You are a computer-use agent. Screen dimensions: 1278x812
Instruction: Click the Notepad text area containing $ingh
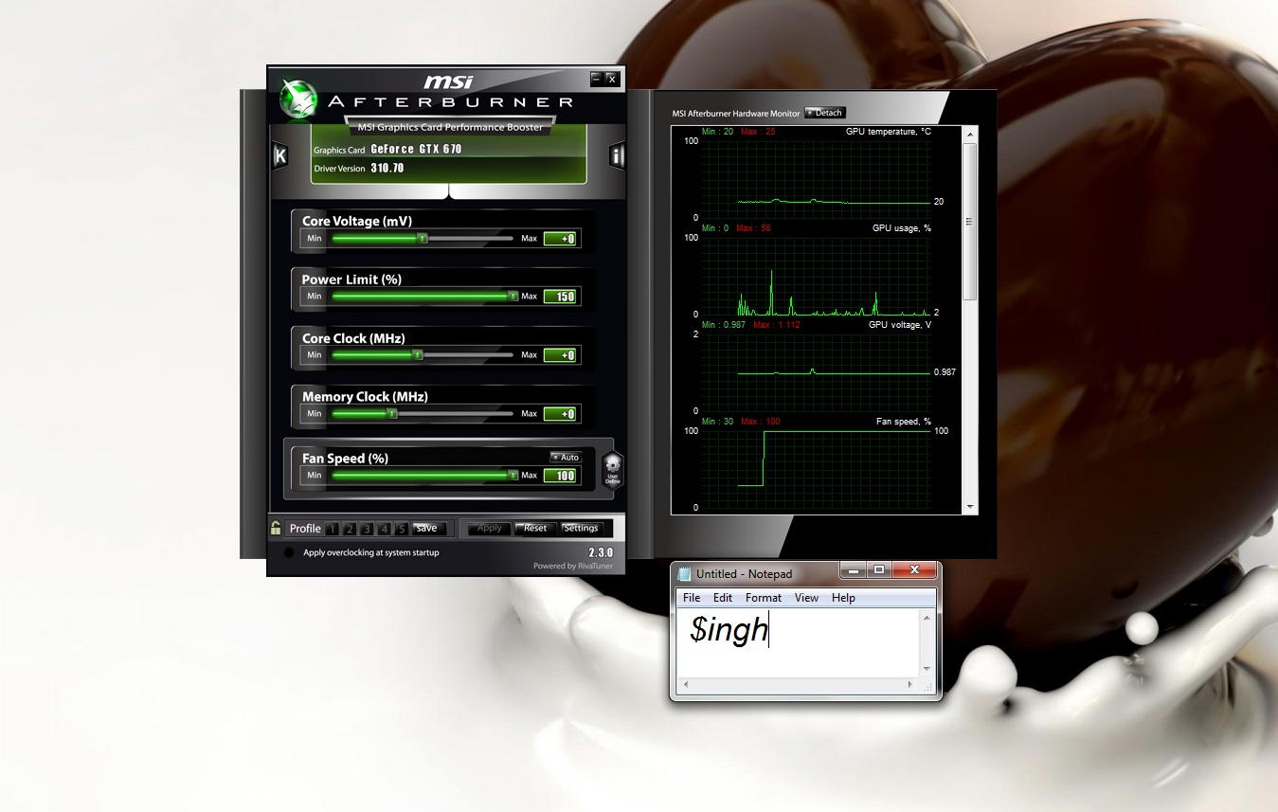tap(797, 643)
